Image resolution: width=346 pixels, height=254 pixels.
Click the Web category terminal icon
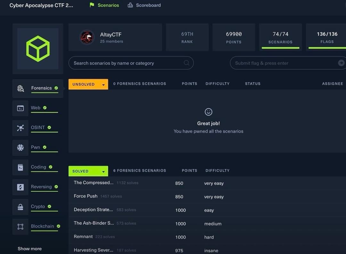(20, 108)
